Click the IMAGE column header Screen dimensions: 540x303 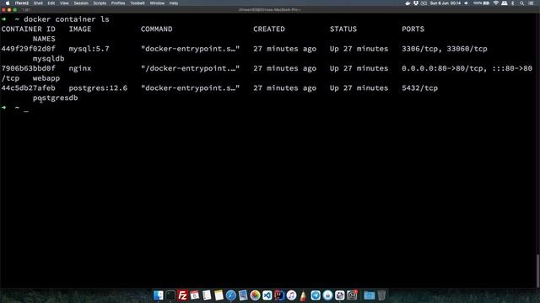pos(80,29)
